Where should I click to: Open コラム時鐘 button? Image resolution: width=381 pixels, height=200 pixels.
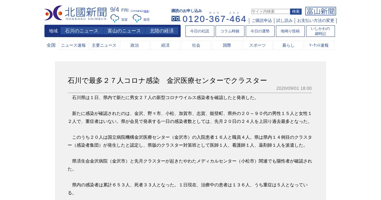[230, 31]
